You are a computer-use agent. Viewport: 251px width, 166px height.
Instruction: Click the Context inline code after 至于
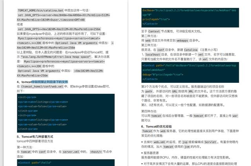(x=154, y=31)
